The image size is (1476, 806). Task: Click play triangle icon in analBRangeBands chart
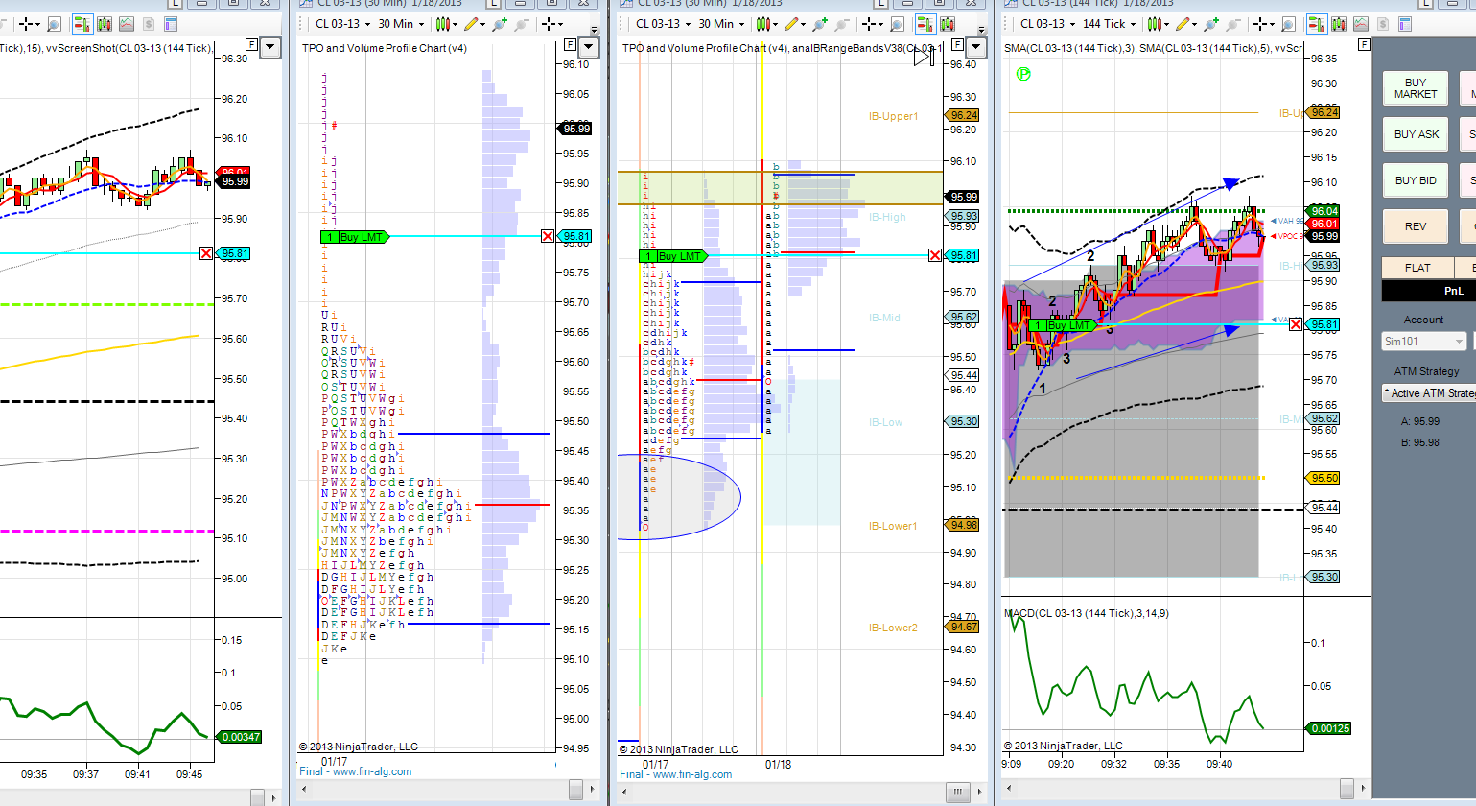(x=924, y=57)
